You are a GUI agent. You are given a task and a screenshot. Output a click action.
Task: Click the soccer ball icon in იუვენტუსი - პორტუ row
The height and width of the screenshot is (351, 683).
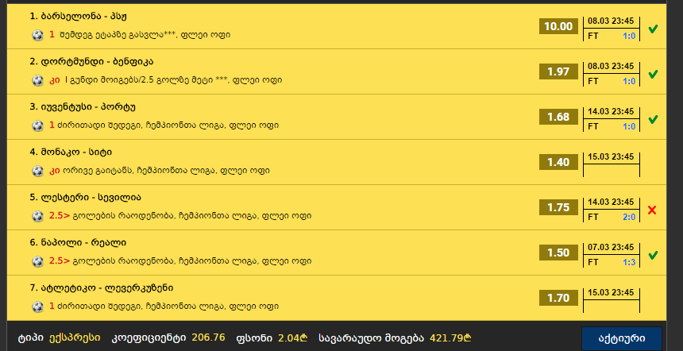[38, 125]
